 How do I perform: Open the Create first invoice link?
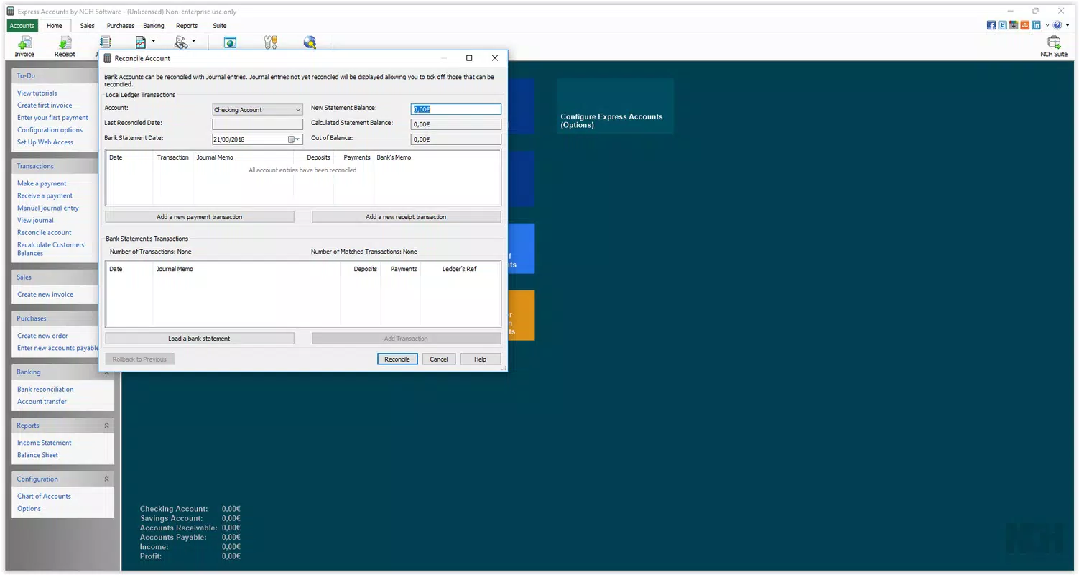45,105
